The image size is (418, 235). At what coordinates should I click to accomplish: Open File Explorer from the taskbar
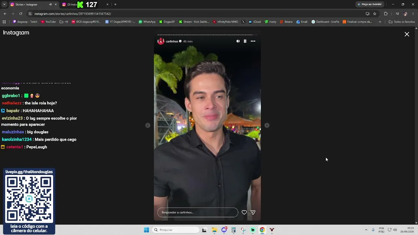[214, 230]
